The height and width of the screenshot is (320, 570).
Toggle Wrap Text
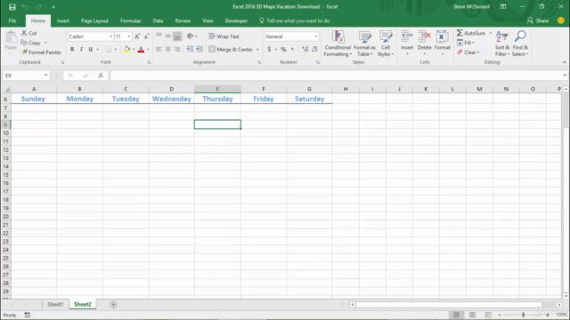tap(224, 36)
